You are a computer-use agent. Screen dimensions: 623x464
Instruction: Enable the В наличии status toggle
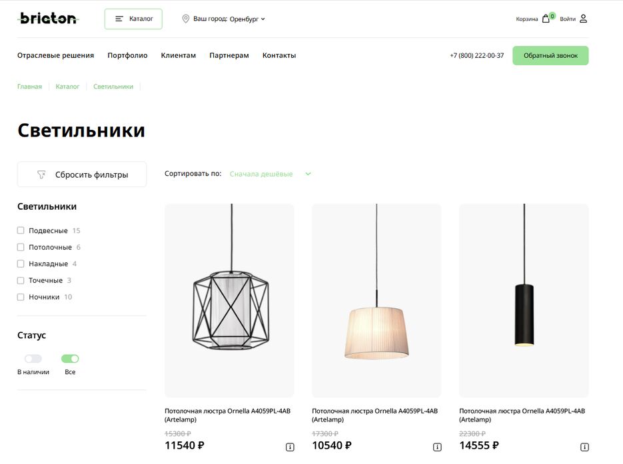coord(33,359)
